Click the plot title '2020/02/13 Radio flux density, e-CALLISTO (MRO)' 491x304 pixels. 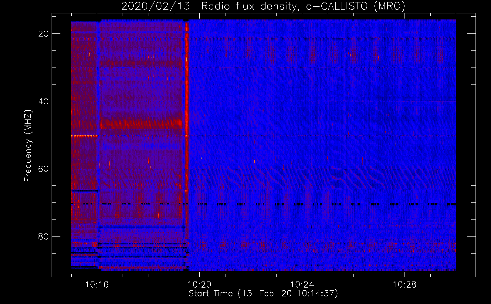pyautogui.click(x=263, y=6)
